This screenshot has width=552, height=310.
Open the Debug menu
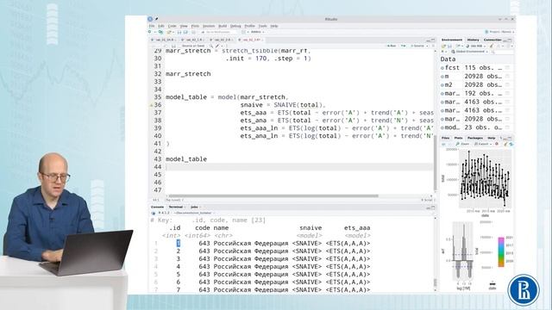click(x=235, y=26)
